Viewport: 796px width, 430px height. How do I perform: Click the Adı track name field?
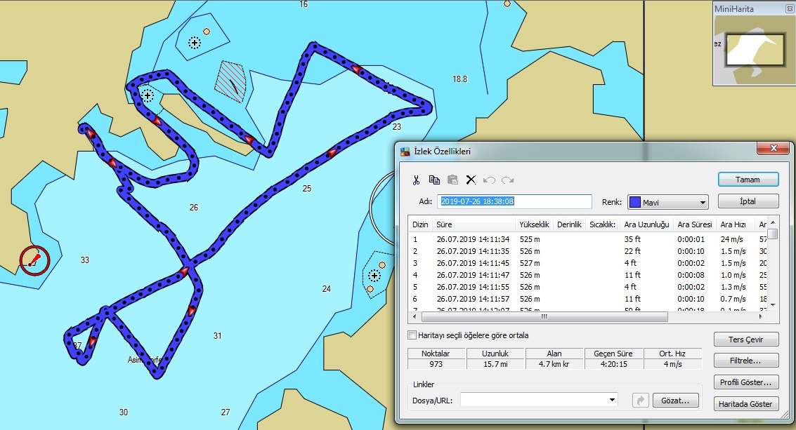tap(514, 201)
